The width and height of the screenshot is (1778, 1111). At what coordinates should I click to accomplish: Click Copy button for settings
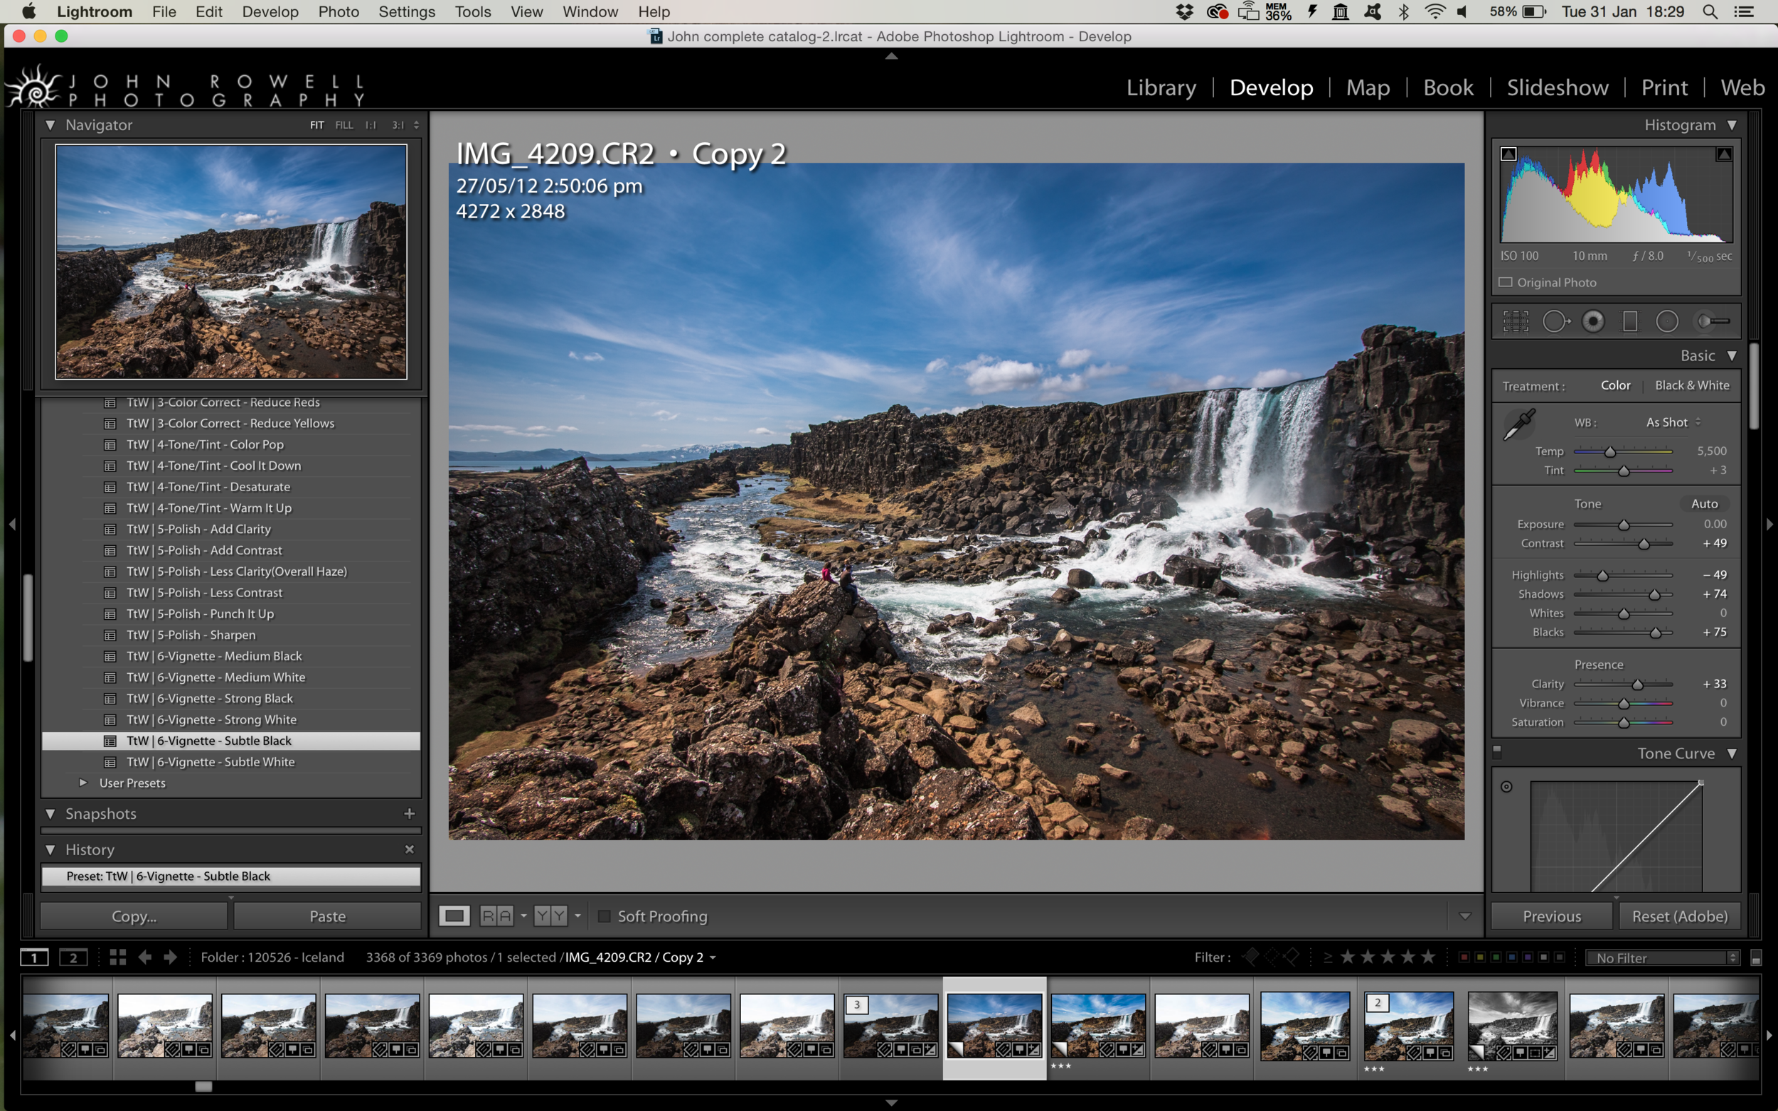coord(136,915)
